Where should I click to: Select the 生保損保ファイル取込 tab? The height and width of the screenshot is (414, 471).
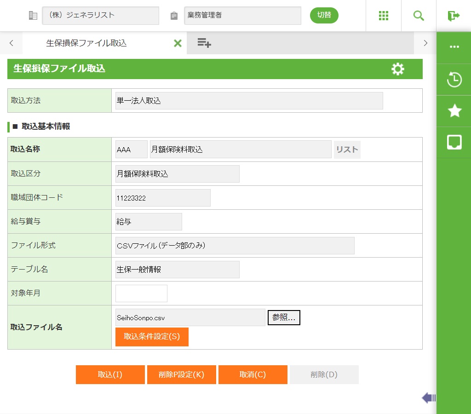(86, 43)
